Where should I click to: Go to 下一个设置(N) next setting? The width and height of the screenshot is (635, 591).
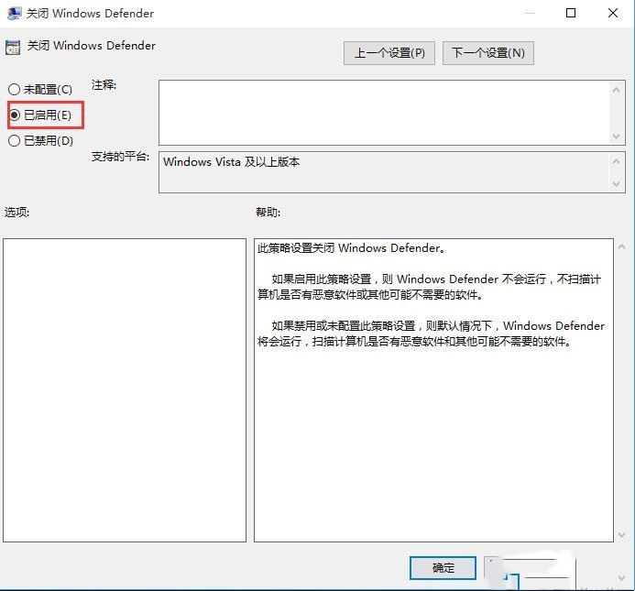click(488, 53)
